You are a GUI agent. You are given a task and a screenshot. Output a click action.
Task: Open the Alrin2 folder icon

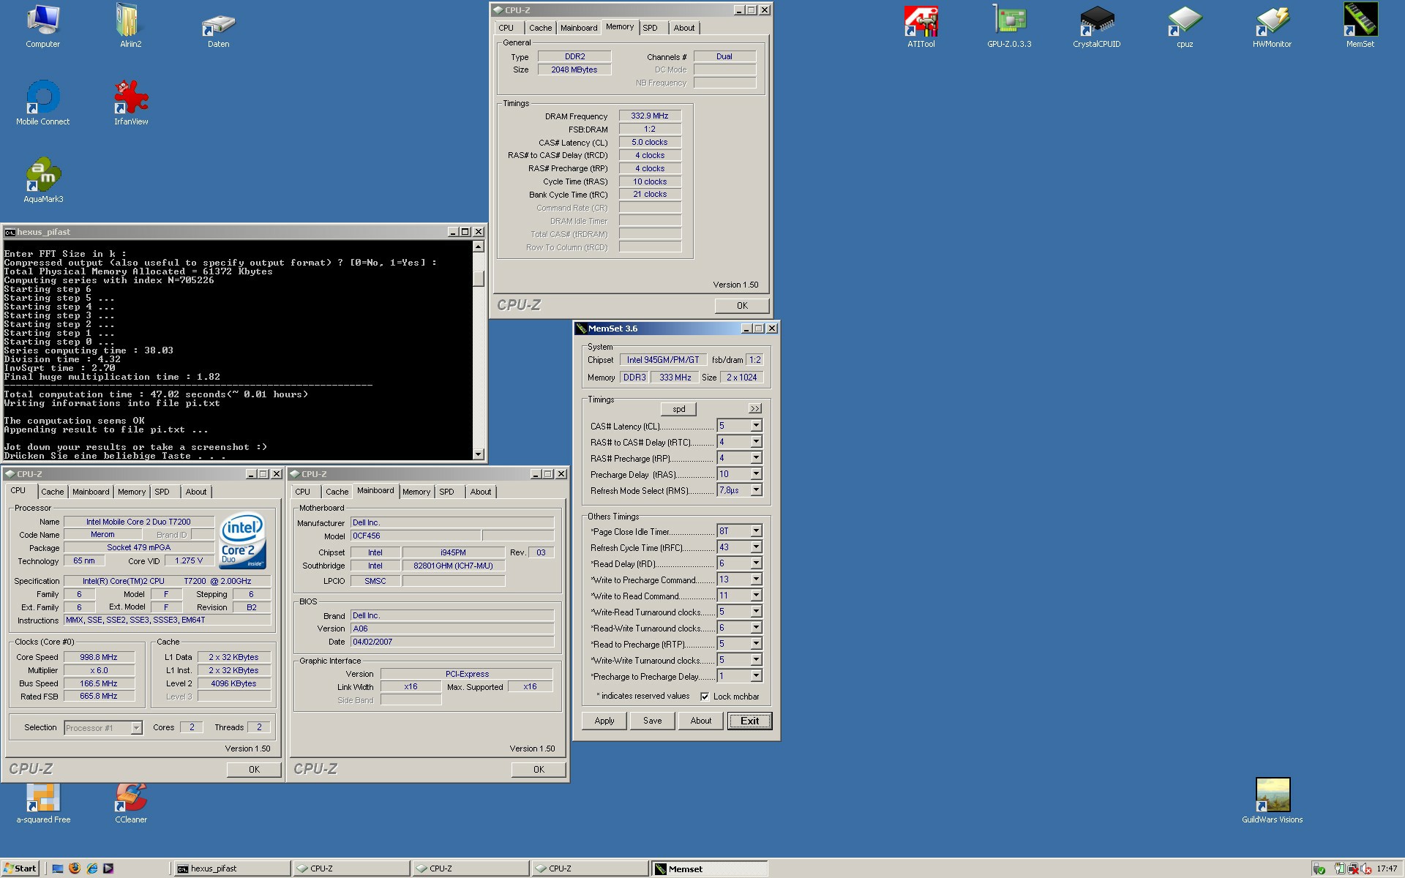click(130, 26)
